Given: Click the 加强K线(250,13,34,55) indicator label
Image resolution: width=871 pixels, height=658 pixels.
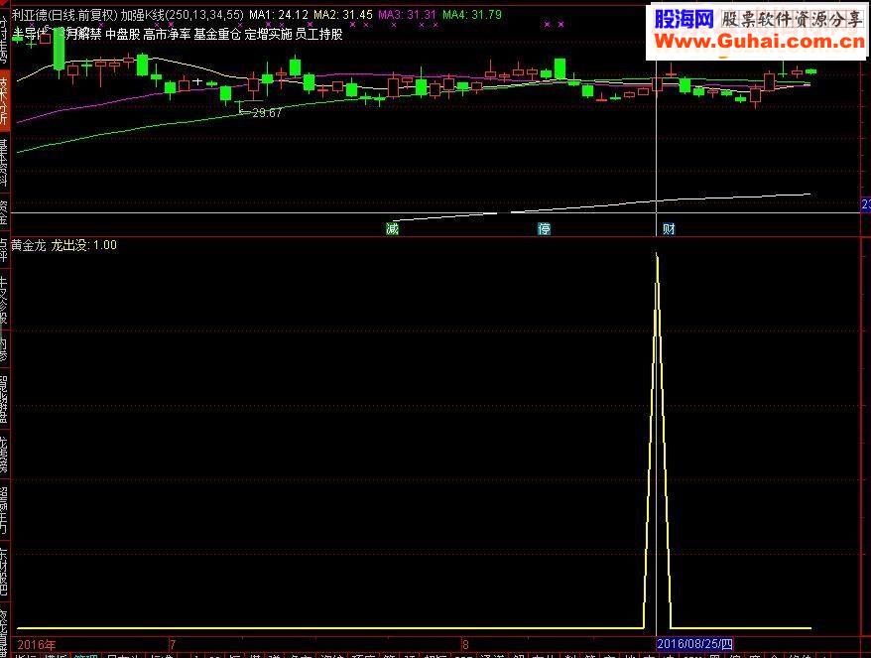Looking at the screenshot, I should tap(183, 15).
